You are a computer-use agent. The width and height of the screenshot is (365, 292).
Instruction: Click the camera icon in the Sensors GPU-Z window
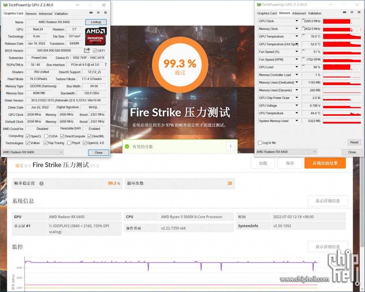coord(344,12)
